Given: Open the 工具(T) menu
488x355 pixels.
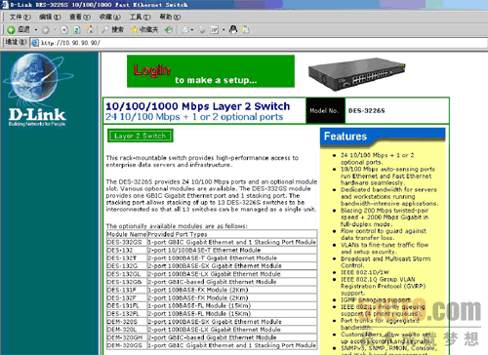Looking at the screenshot, I should click(x=141, y=17).
